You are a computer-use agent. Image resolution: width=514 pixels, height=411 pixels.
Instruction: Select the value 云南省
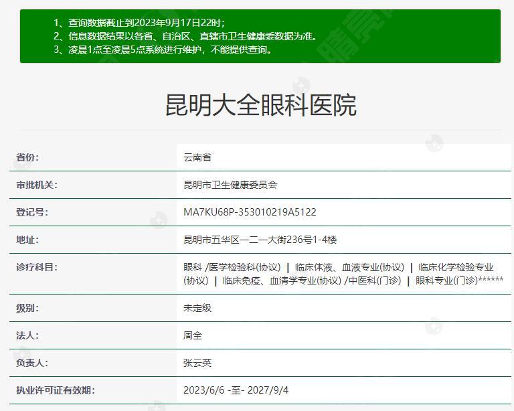tap(197, 157)
